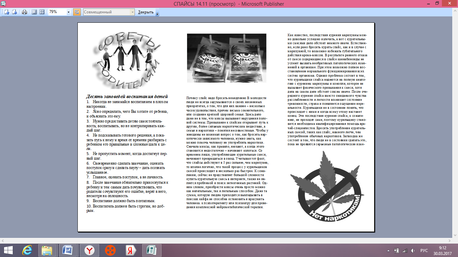Toggle the color separations preview button
The image size is (458, 257).
tap(77, 12)
